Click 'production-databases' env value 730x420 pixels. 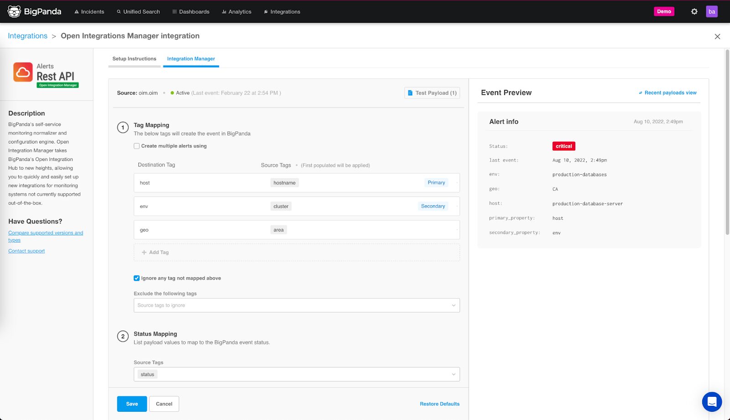click(579, 175)
